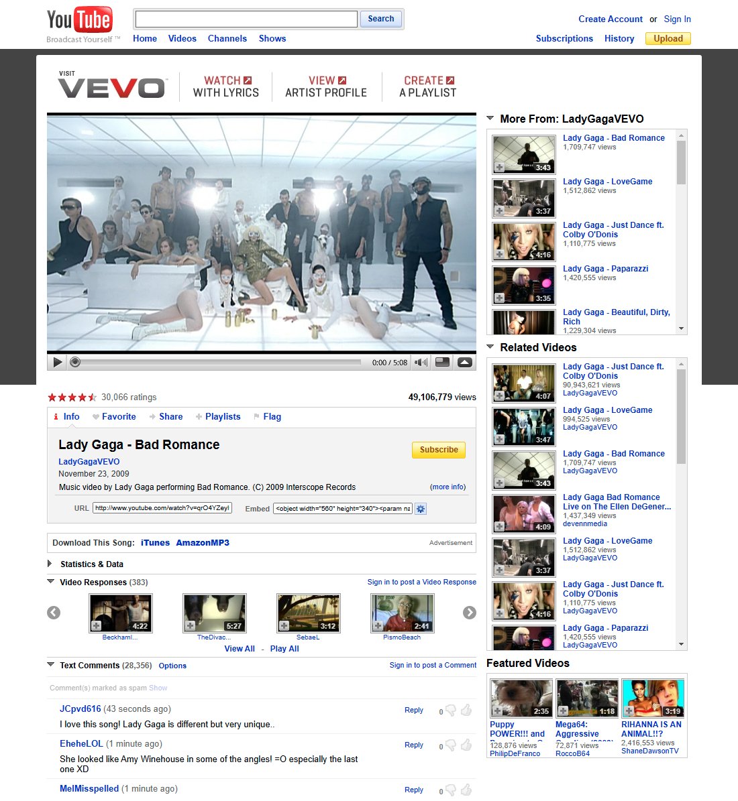Open embed customization gear icon
The height and width of the screenshot is (801, 738).
[421, 509]
